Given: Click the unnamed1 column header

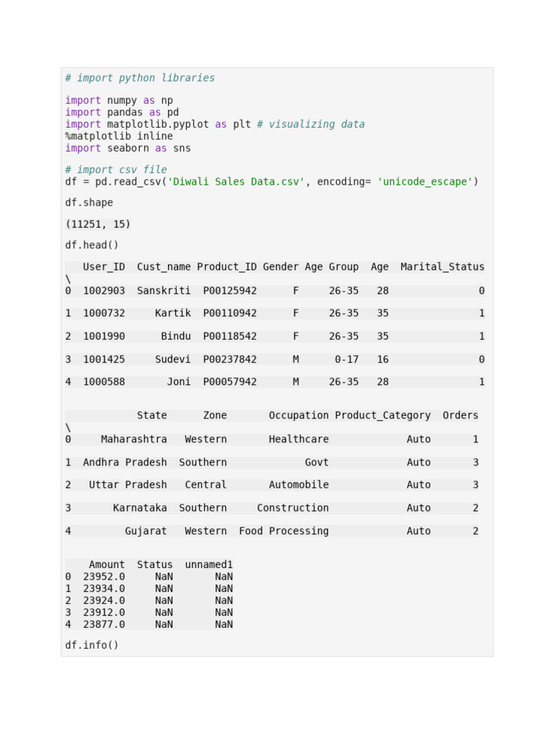Looking at the screenshot, I should pos(208,564).
